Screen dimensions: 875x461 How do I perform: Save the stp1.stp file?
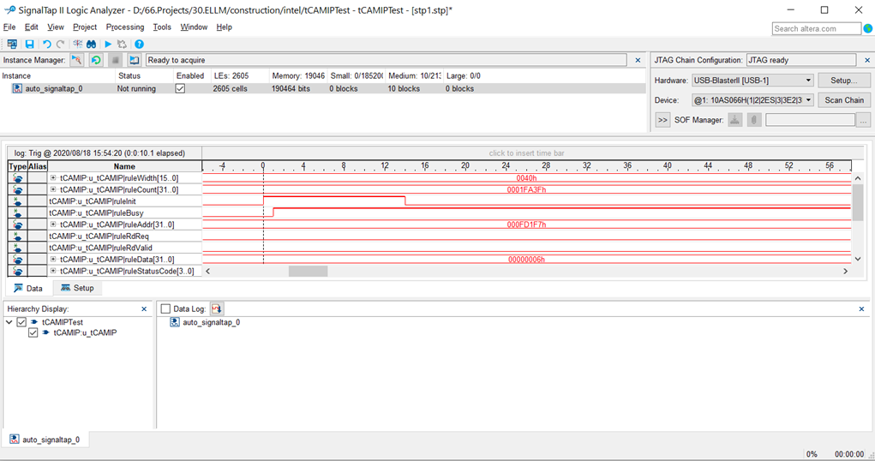pos(30,44)
